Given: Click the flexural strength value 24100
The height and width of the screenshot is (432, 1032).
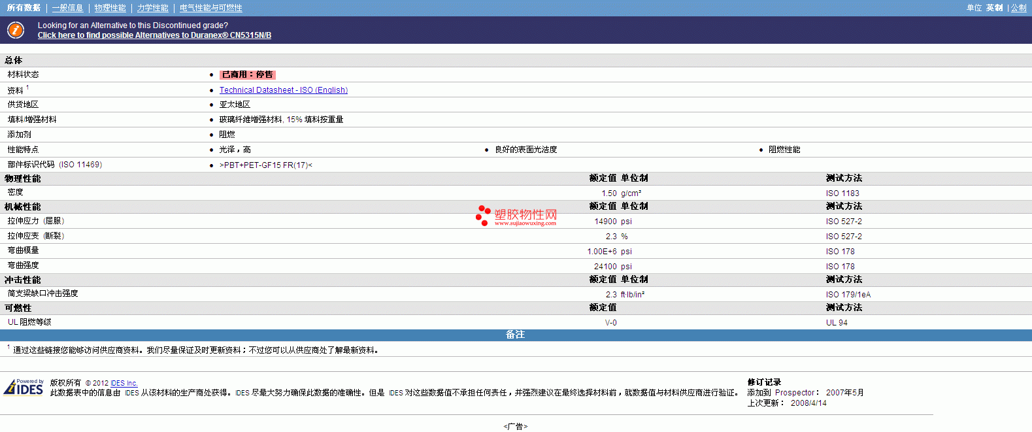Looking at the screenshot, I should pos(605,267).
